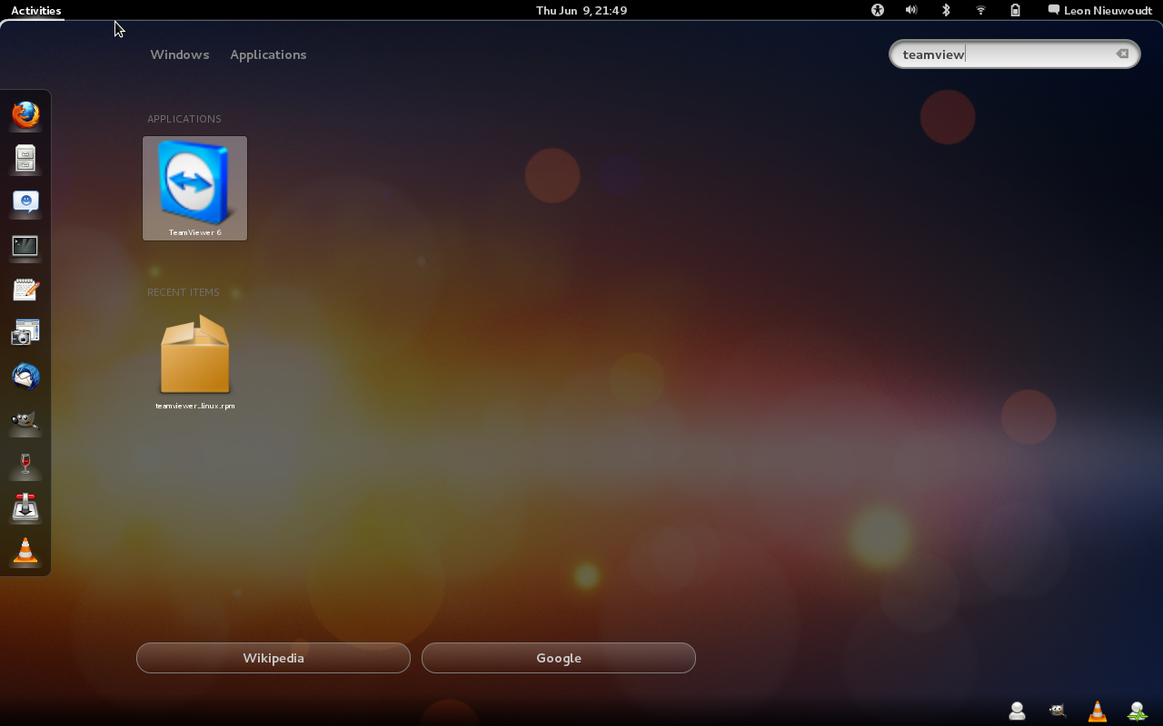Screen dimensions: 1163x726
Task: Launch Firefox from the dash
Action: (x=25, y=115)
